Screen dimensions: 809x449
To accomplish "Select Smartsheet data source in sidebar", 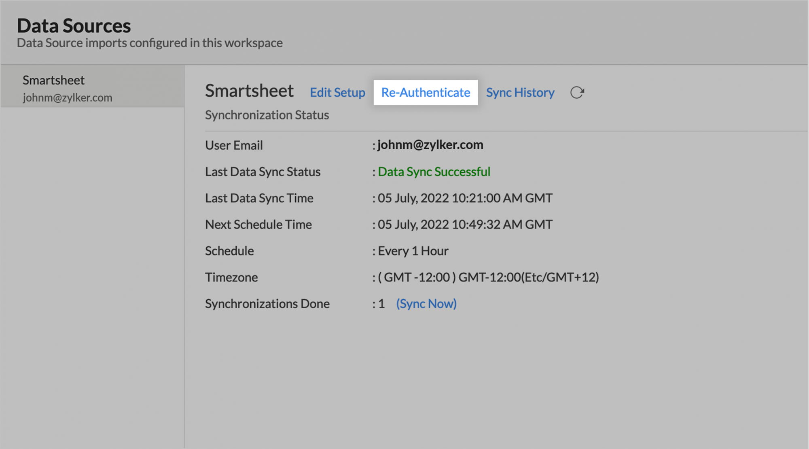I will [x=93, y=87].
